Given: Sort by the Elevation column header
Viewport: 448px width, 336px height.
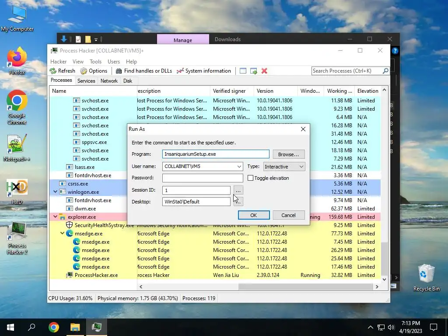Looking at the screenshot, I should tap(367, 91).
